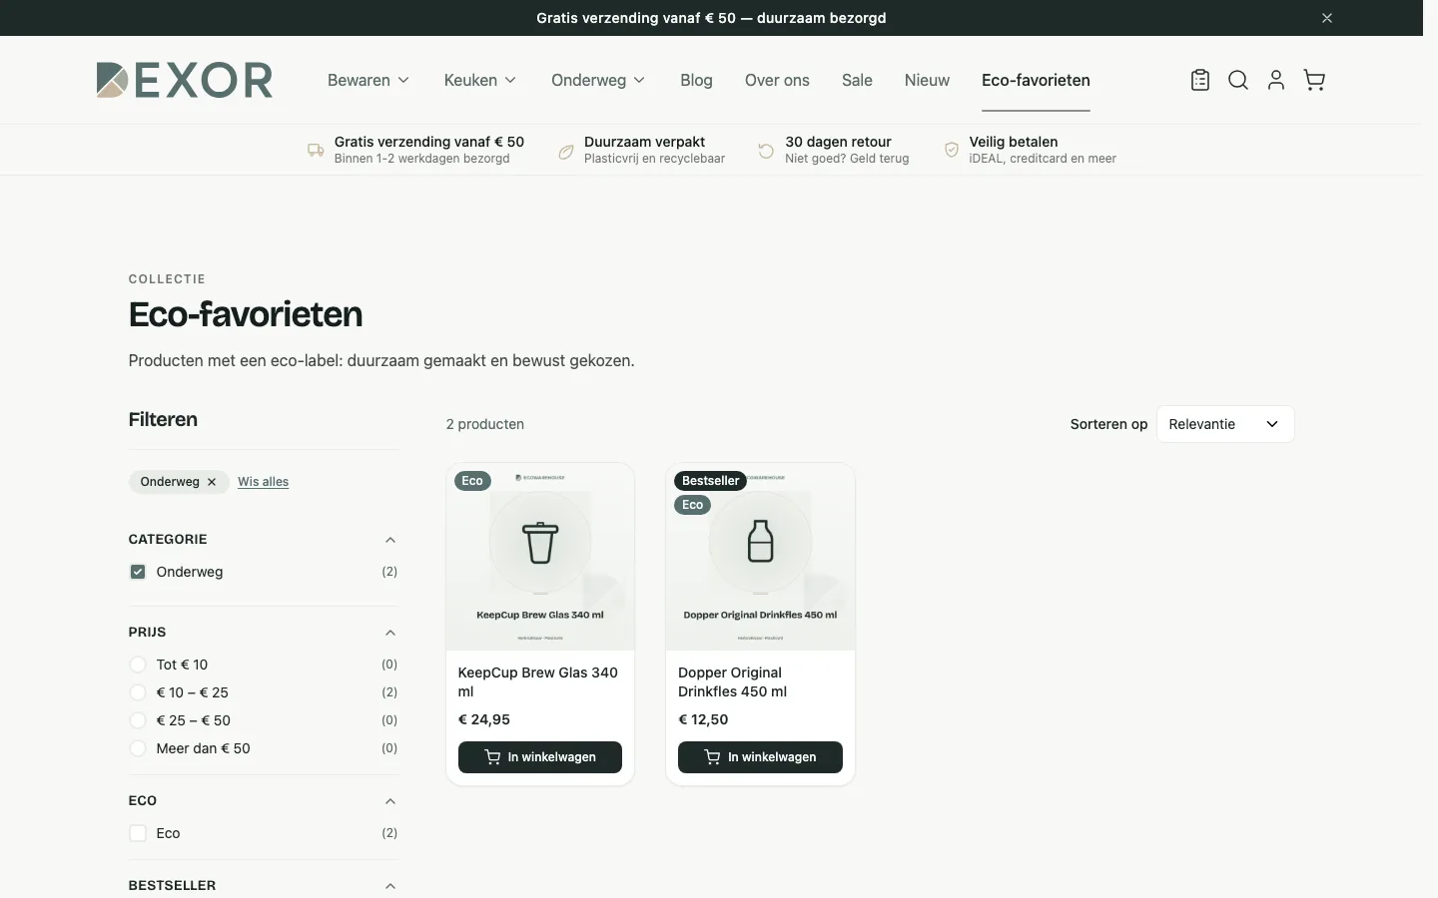Expand the Keuken menu

[480, 80]
